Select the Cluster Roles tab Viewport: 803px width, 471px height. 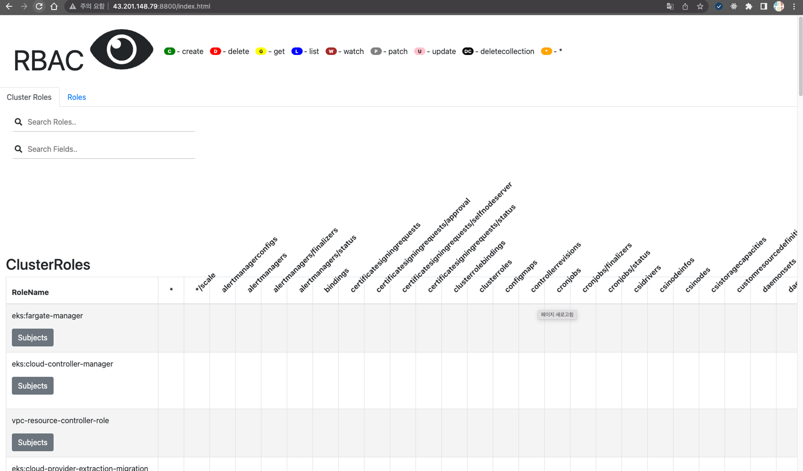[x=29, y=97]
